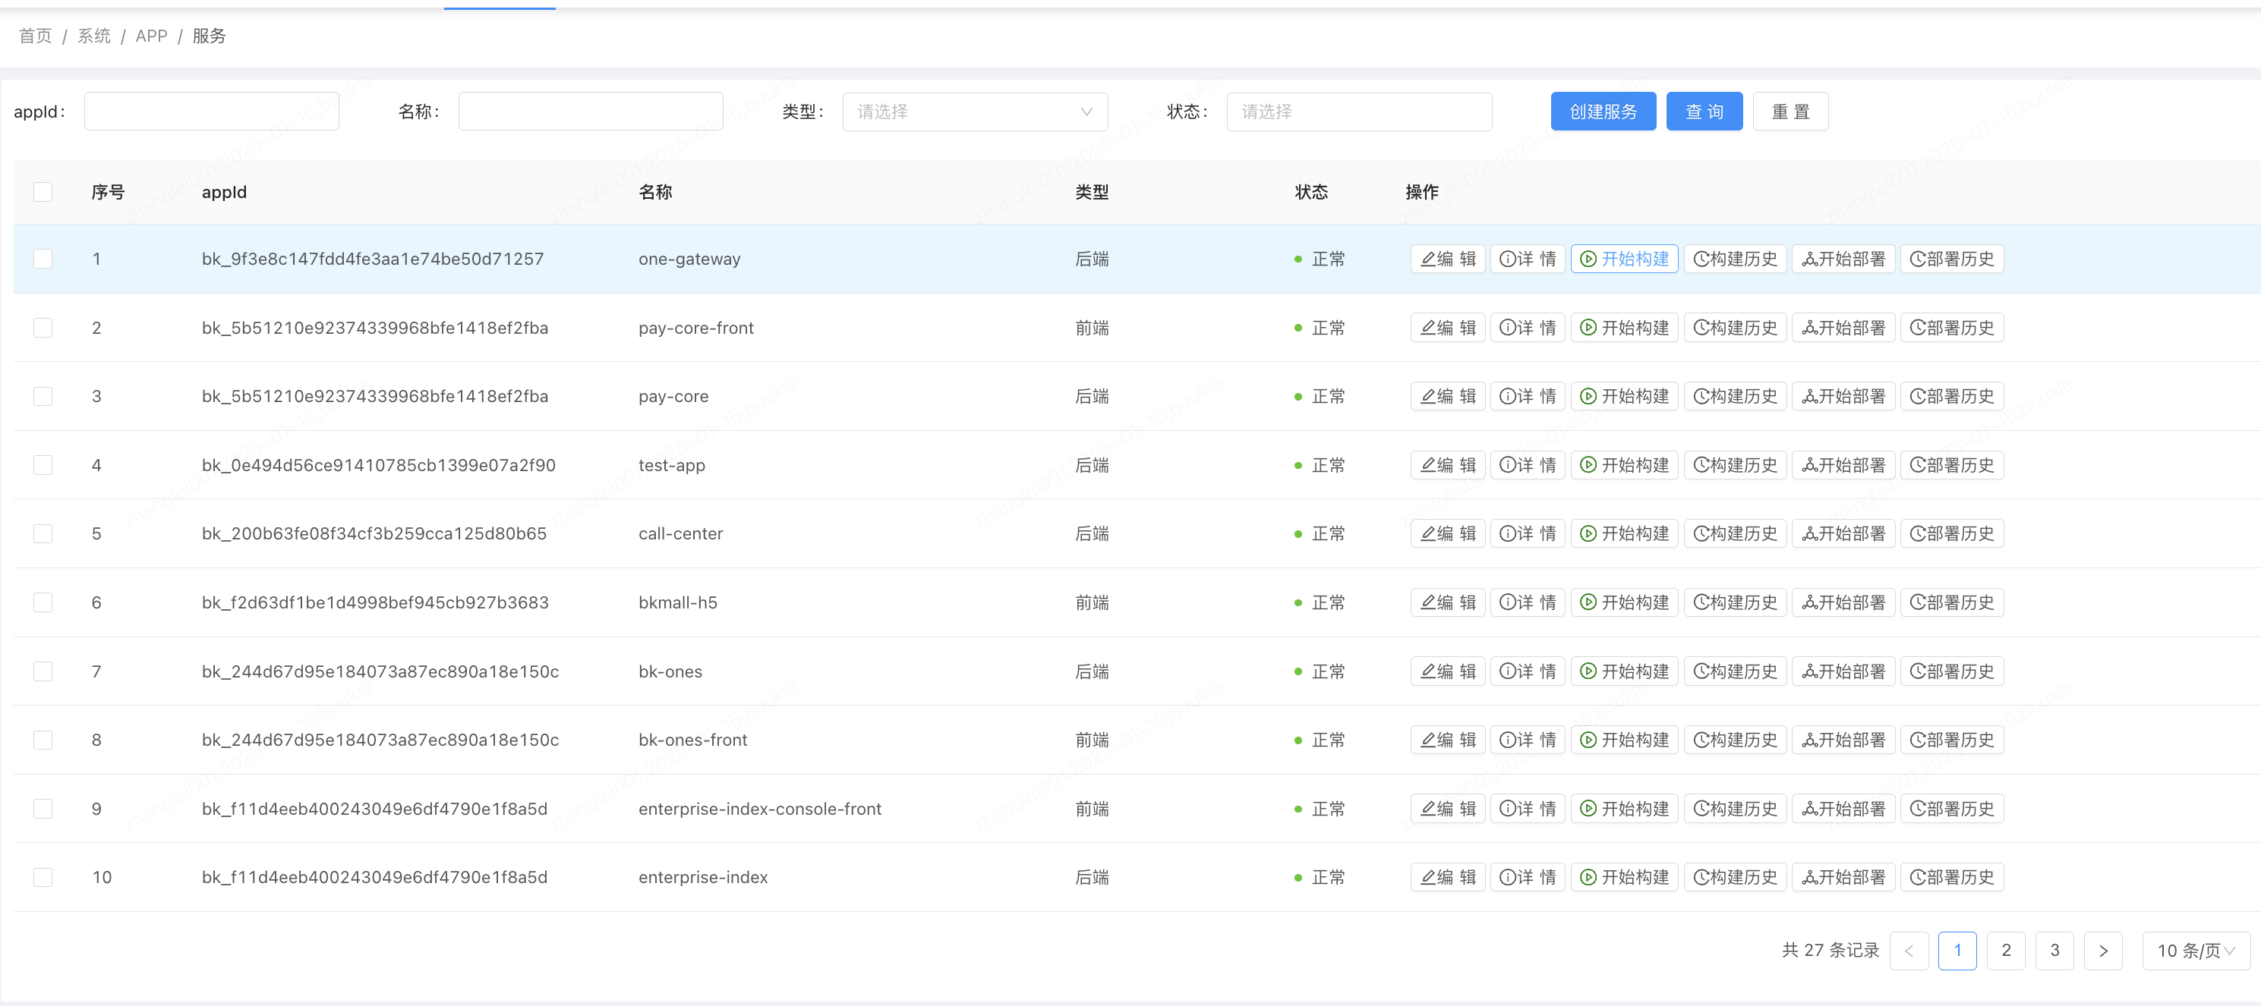Open the 类型 filter dropdown
This screenshot has width=2261, height=1006.
pos(974,112)
